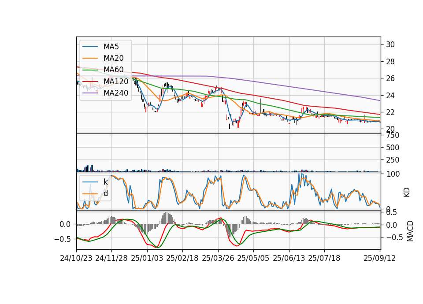
Task: Click the price axis value 28
Action: (390, 62)
